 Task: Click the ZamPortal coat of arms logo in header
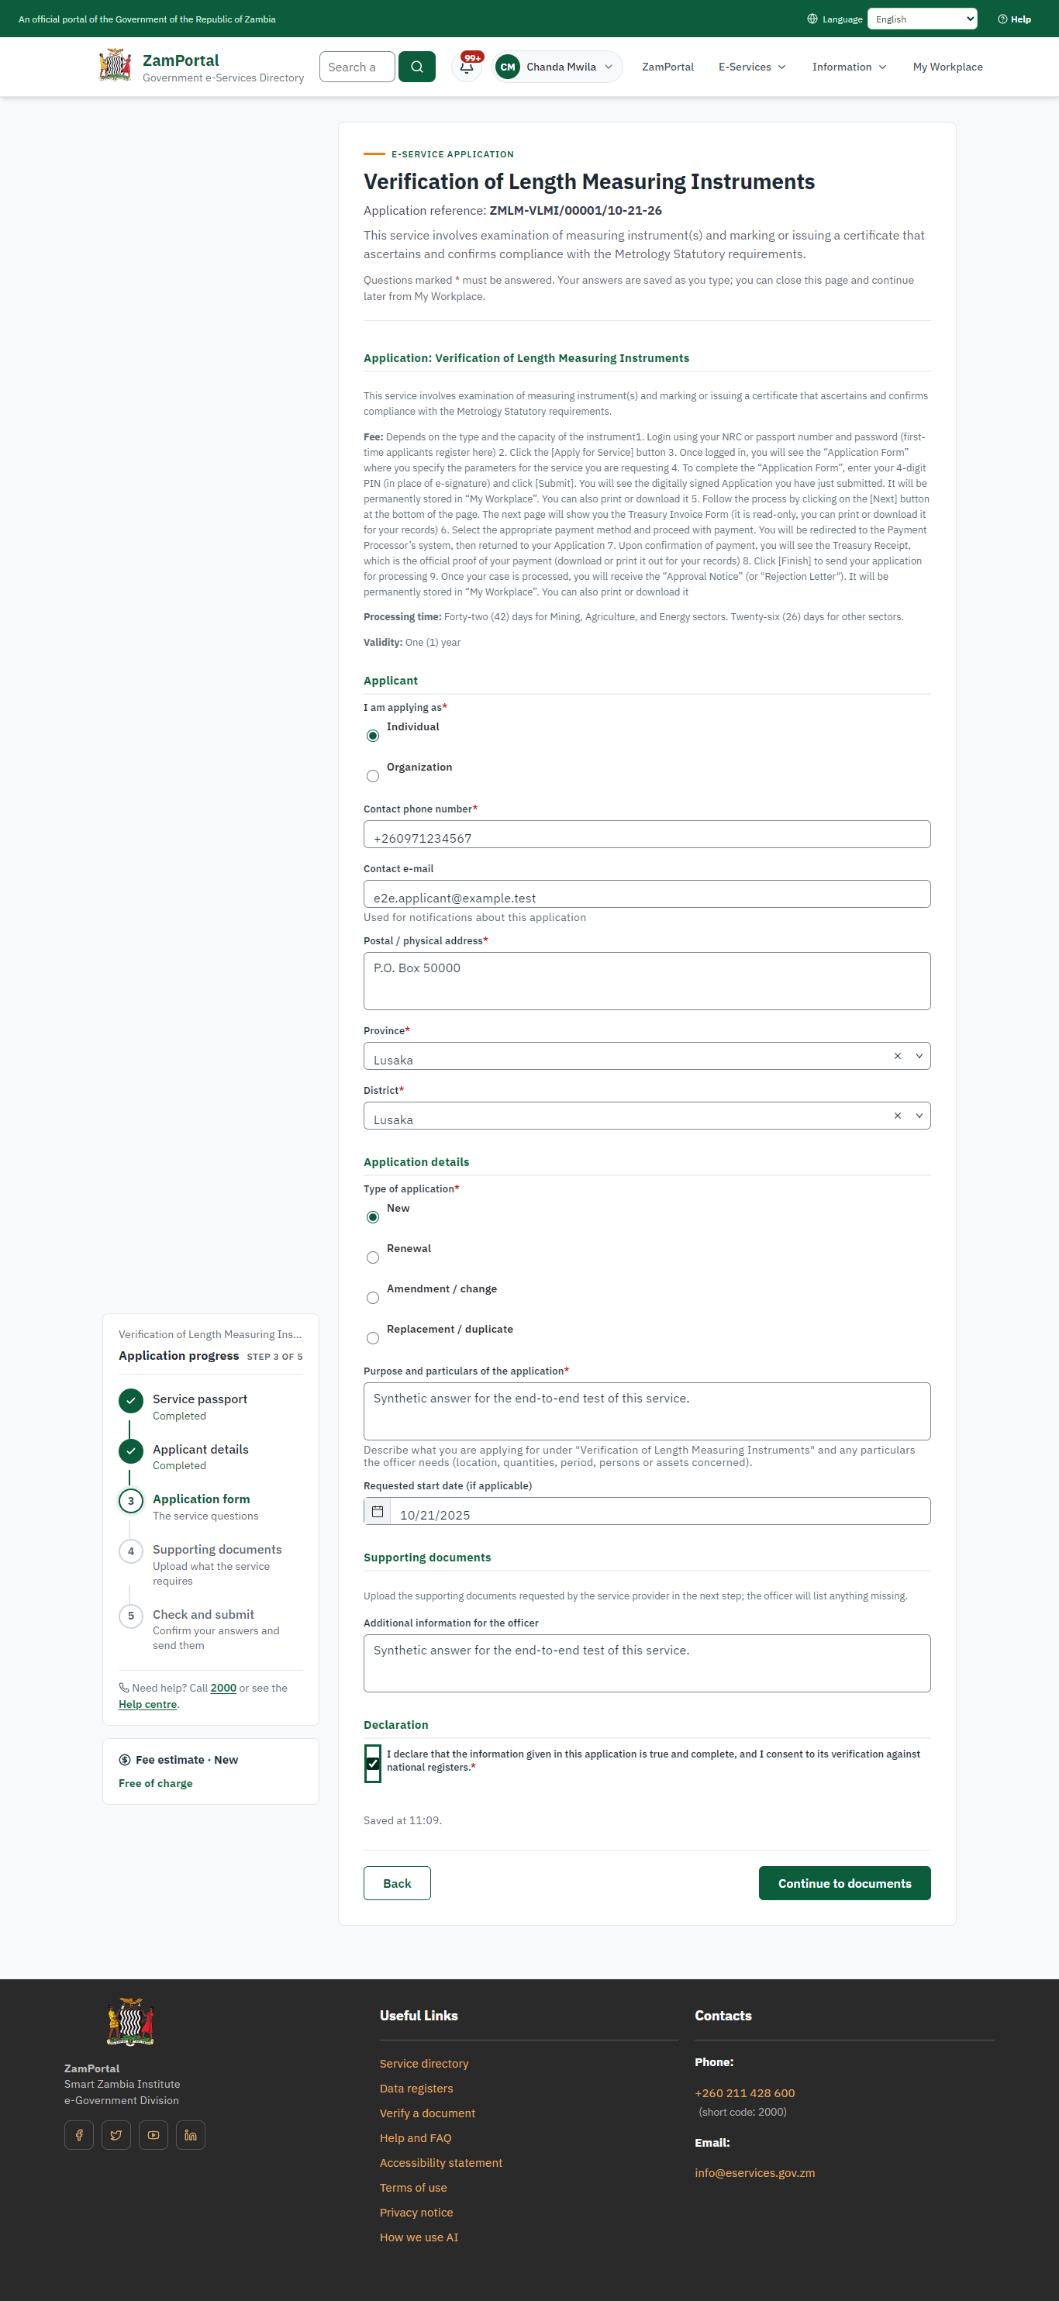coord(116,66)
